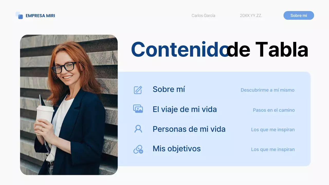The height and width of the screenshot is (185, 329).
Task: Click the pencil edit icon beside Sobre mí
Action: (138, 90)
